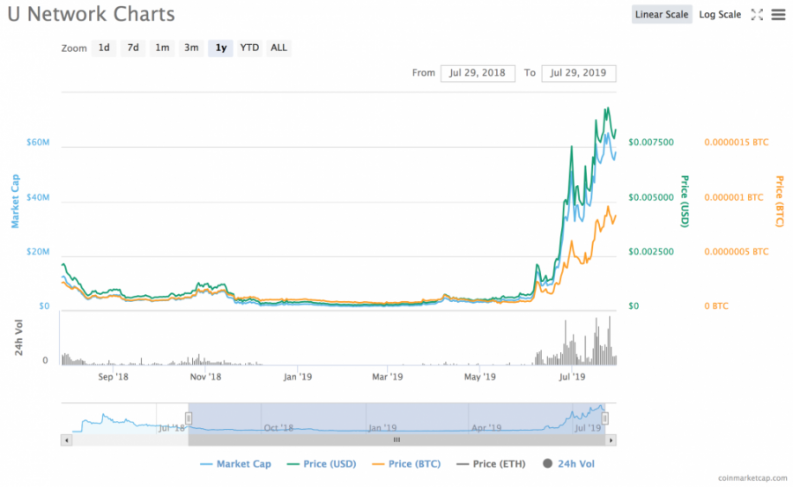Click the $0.007500 price axis label
The height and width of the screenshot is (487, 793).
pos(651,143)
